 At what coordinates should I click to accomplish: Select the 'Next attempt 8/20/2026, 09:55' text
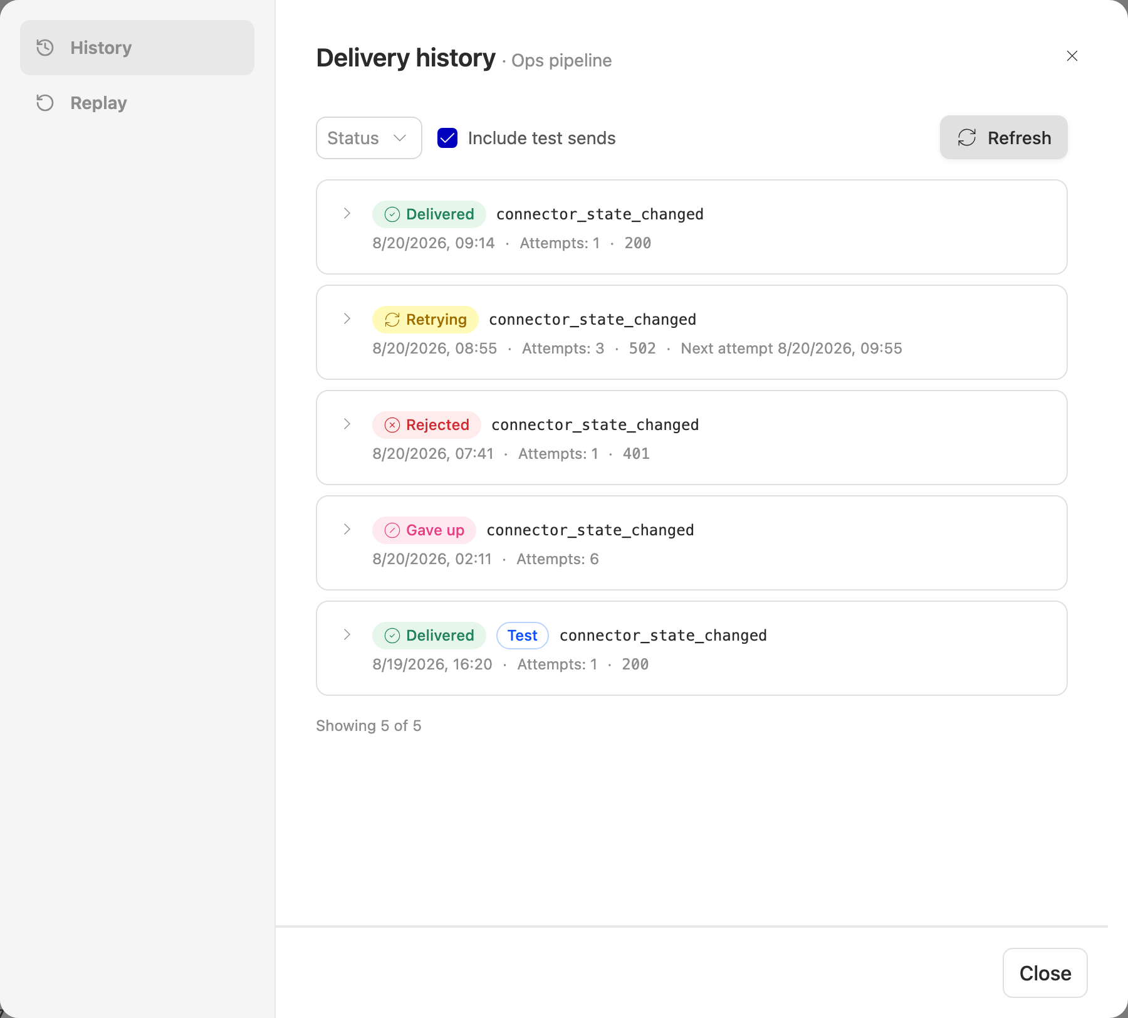791,349
